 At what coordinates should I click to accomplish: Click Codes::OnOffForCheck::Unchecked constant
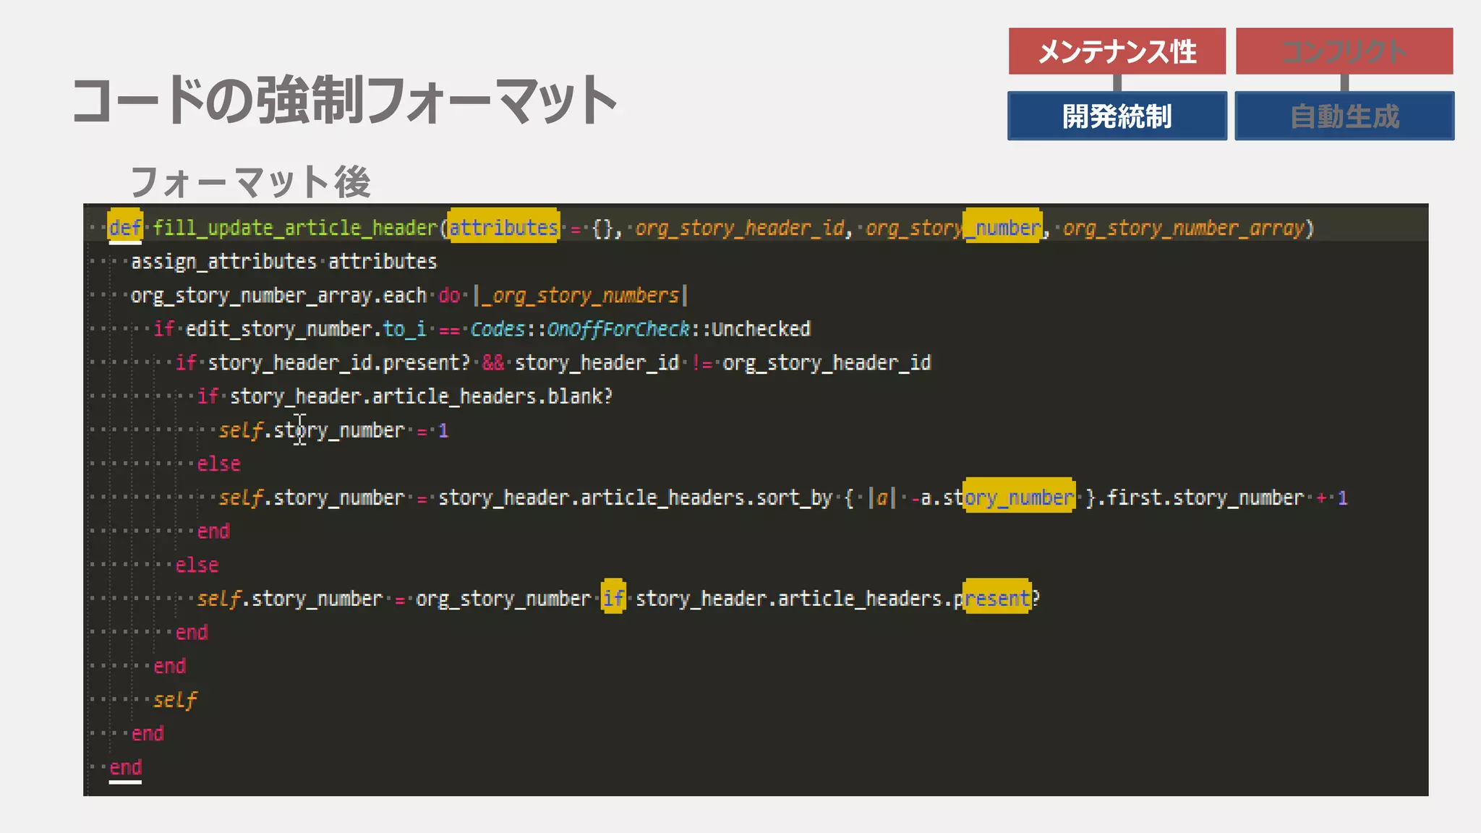641,329
